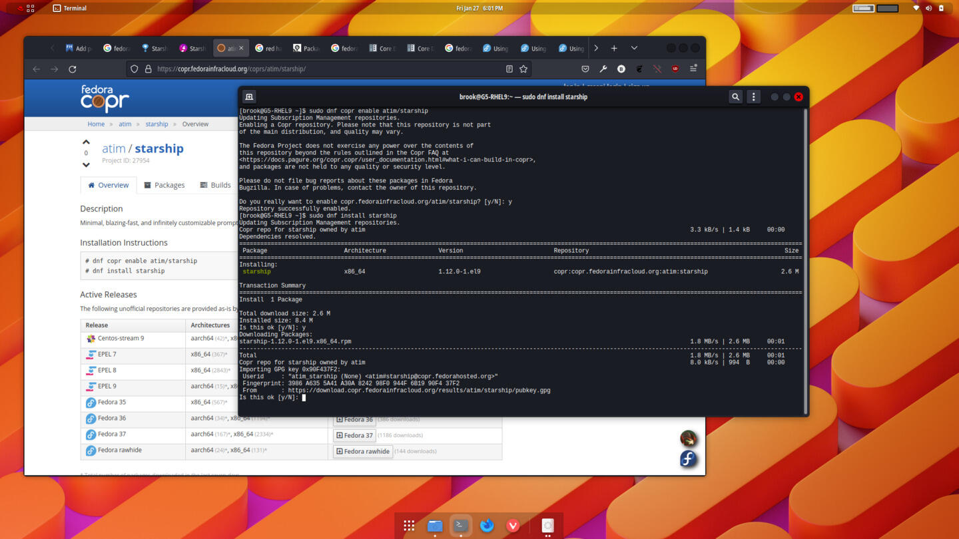Click the tracking protection shield icon

(135, 69)
